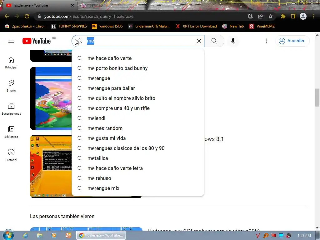Open the Chrome side panel icon

pos(293,16)
